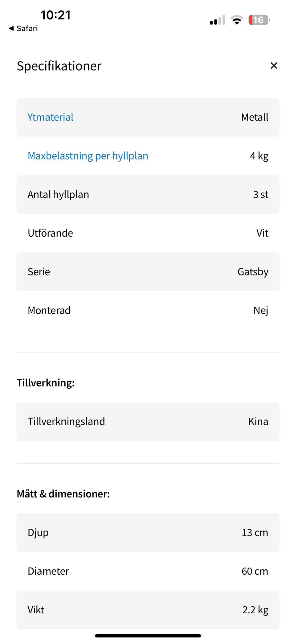Tap the battery indicator in status bar
Viewport: 296px width, 643px height.
click(259, 20)
